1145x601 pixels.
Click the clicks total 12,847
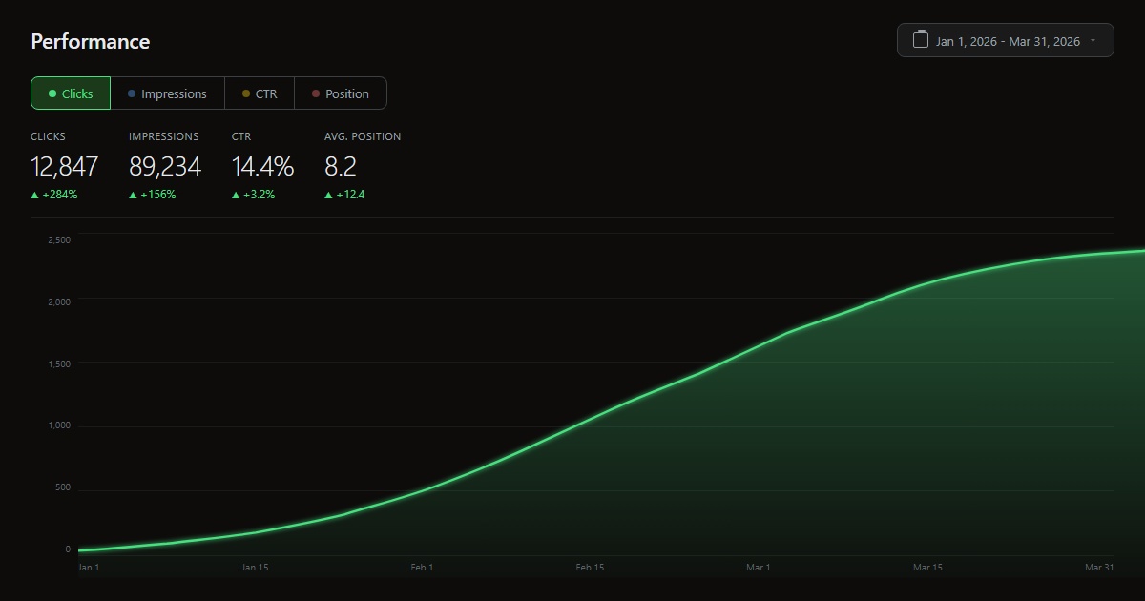pos(64,167)
